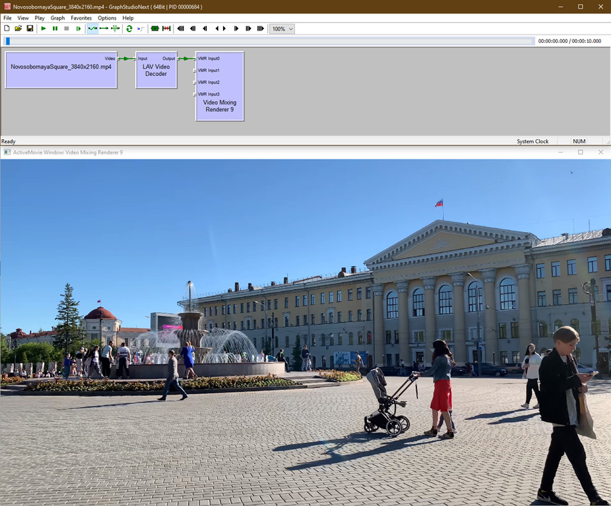Toggle the highlighted connection mode toolbar button
611x506 pixels.
[93, 28]
